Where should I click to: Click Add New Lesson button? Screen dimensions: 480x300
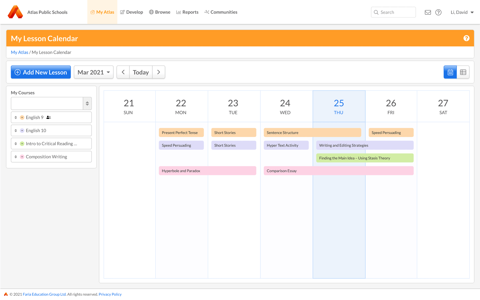[x=41, y=72]
